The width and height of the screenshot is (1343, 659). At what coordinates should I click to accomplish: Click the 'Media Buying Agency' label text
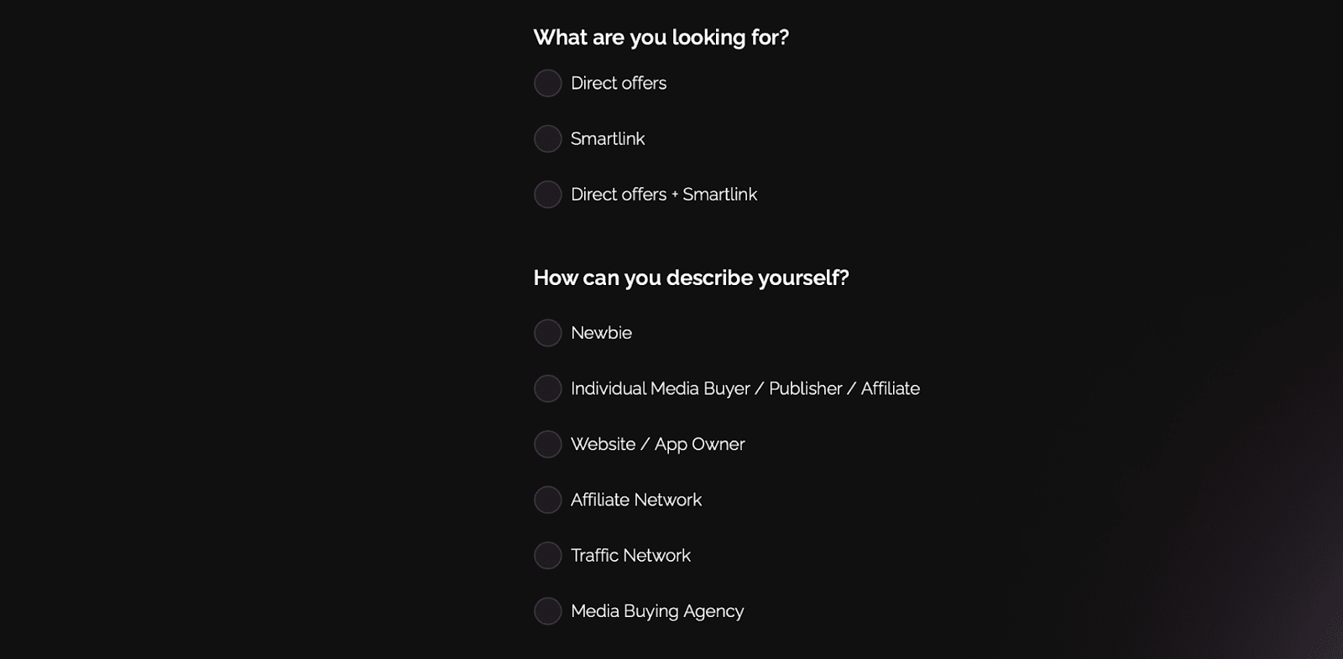[x=657, y=611]
